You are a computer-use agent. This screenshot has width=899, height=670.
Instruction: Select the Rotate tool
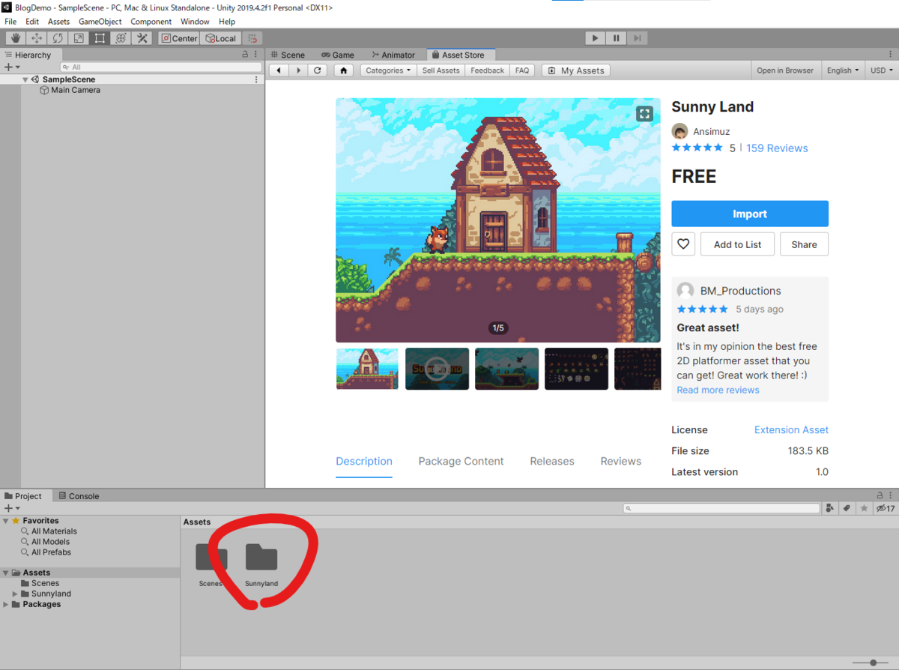(x=58, y=38)
